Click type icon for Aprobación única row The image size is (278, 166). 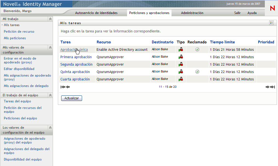[181, 49]
